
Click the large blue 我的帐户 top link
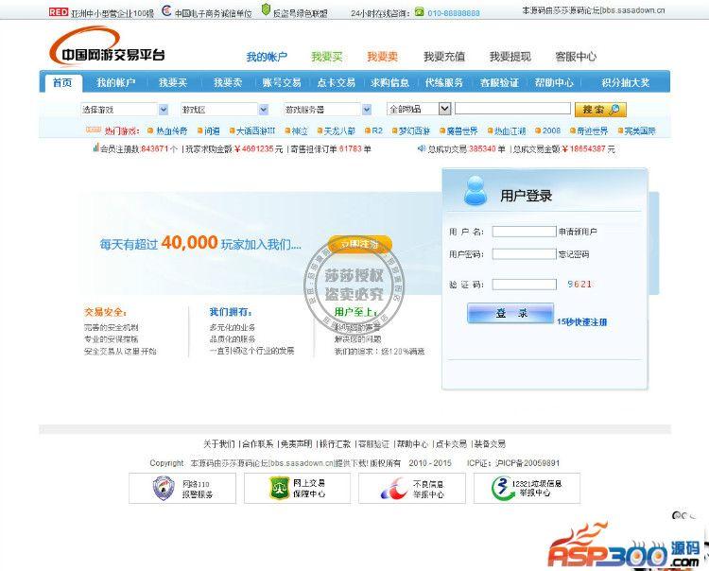(x=267, y=57)
